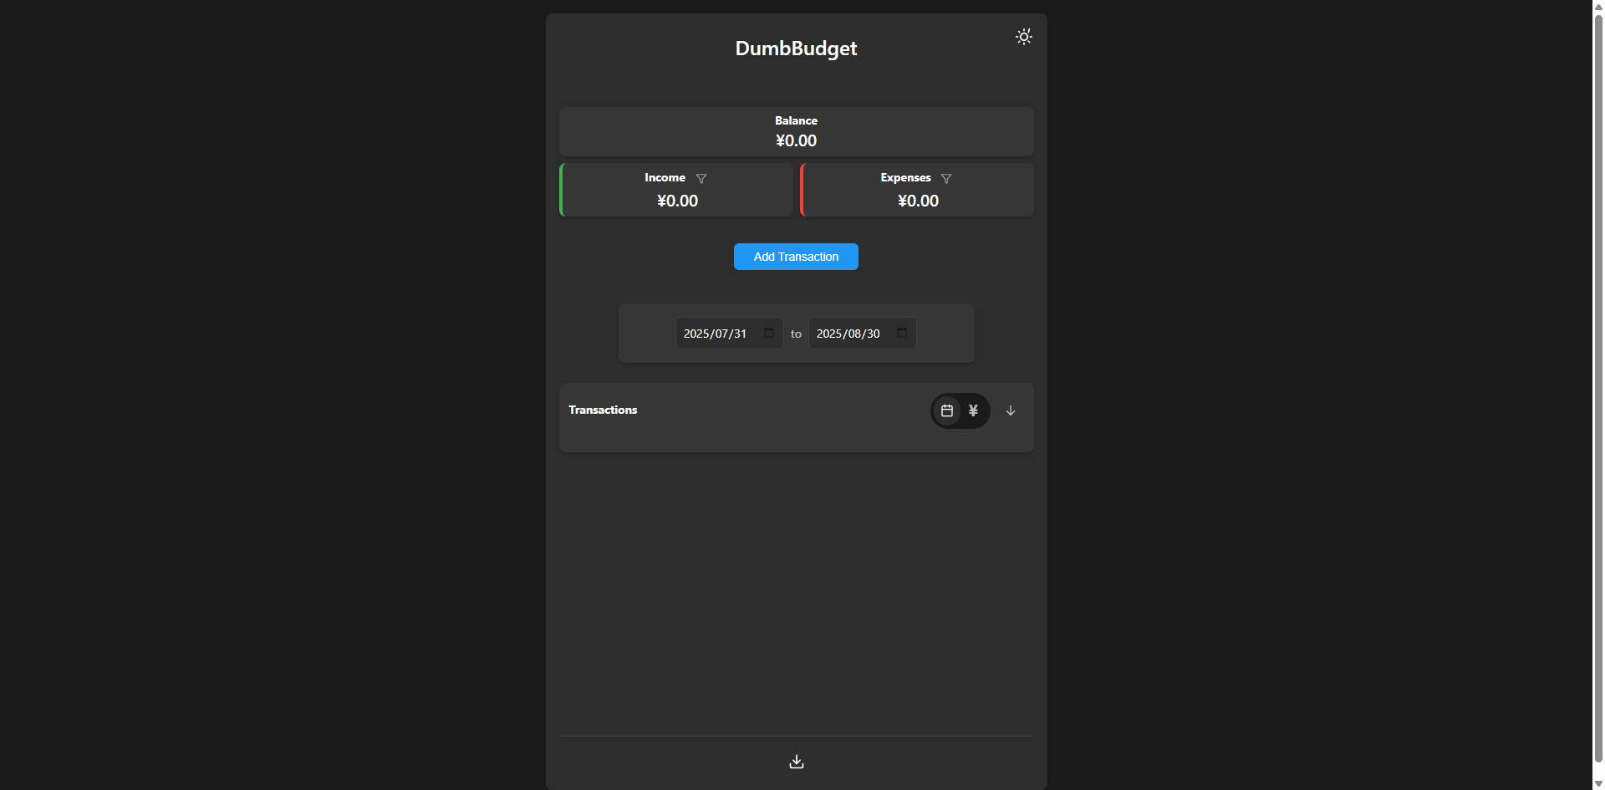Viewport: 1605px width, 790px height.
Task: Sort transactions by date calendar icon
Action: tap(947, 410)
